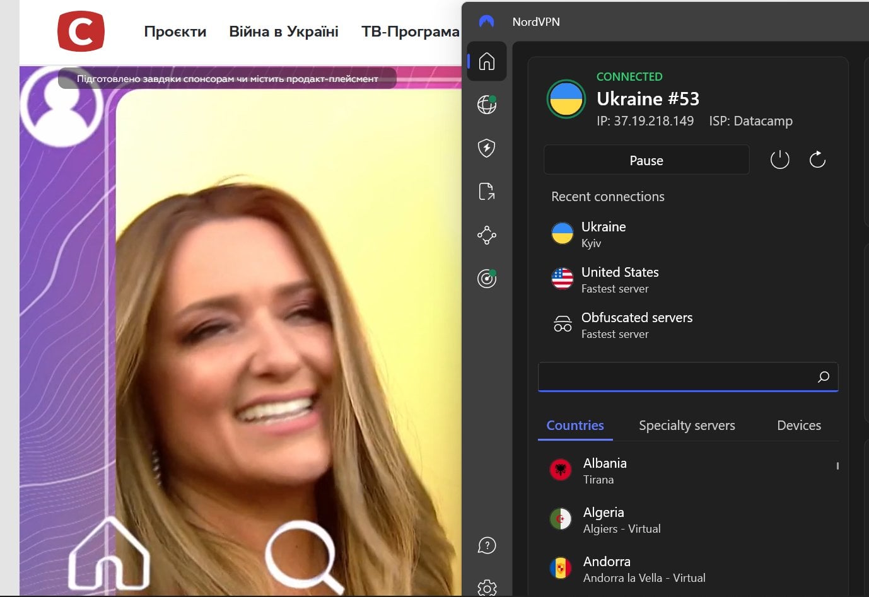869x597 pixels.
Task: Click the server search field
Action: (x=675, y=376)
